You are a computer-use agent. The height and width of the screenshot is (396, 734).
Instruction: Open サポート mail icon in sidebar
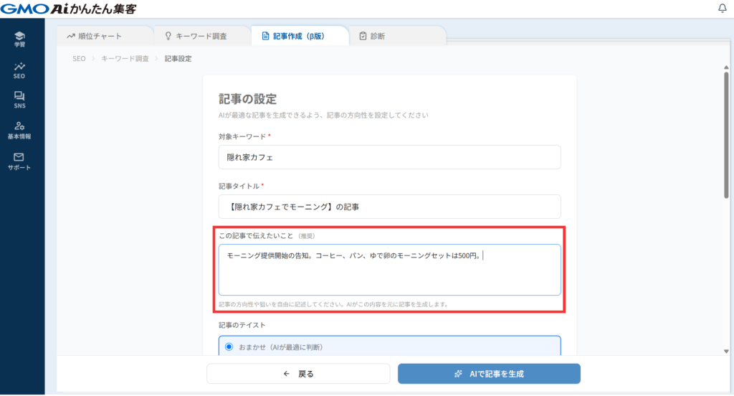[19, 161]
